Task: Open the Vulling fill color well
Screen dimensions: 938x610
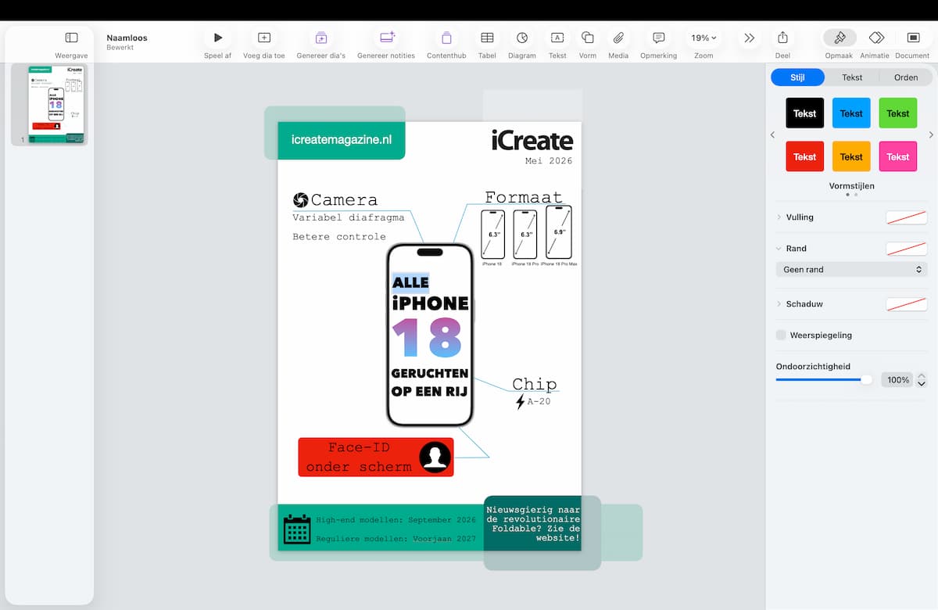Action: point(906,217)
